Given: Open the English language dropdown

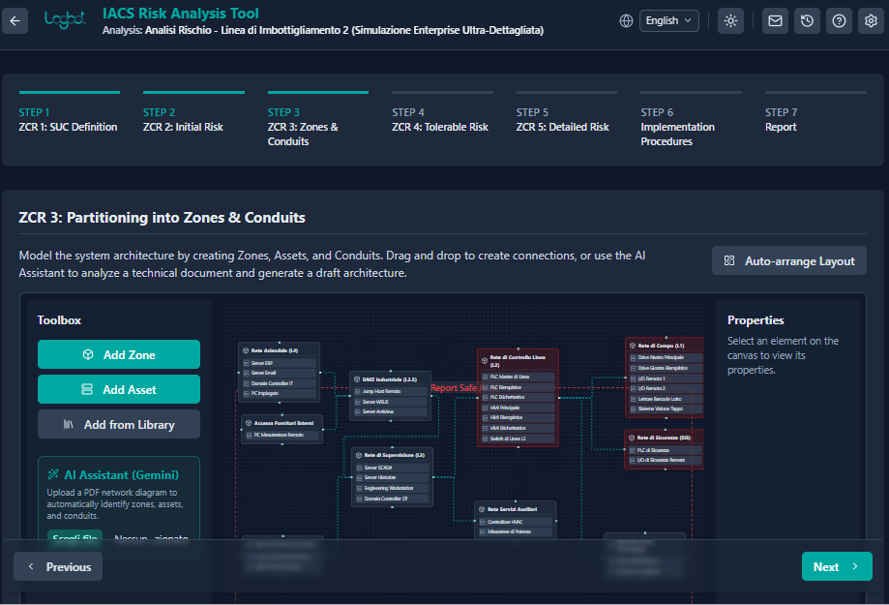Looking at the screenshot, I should coord(668,20).
